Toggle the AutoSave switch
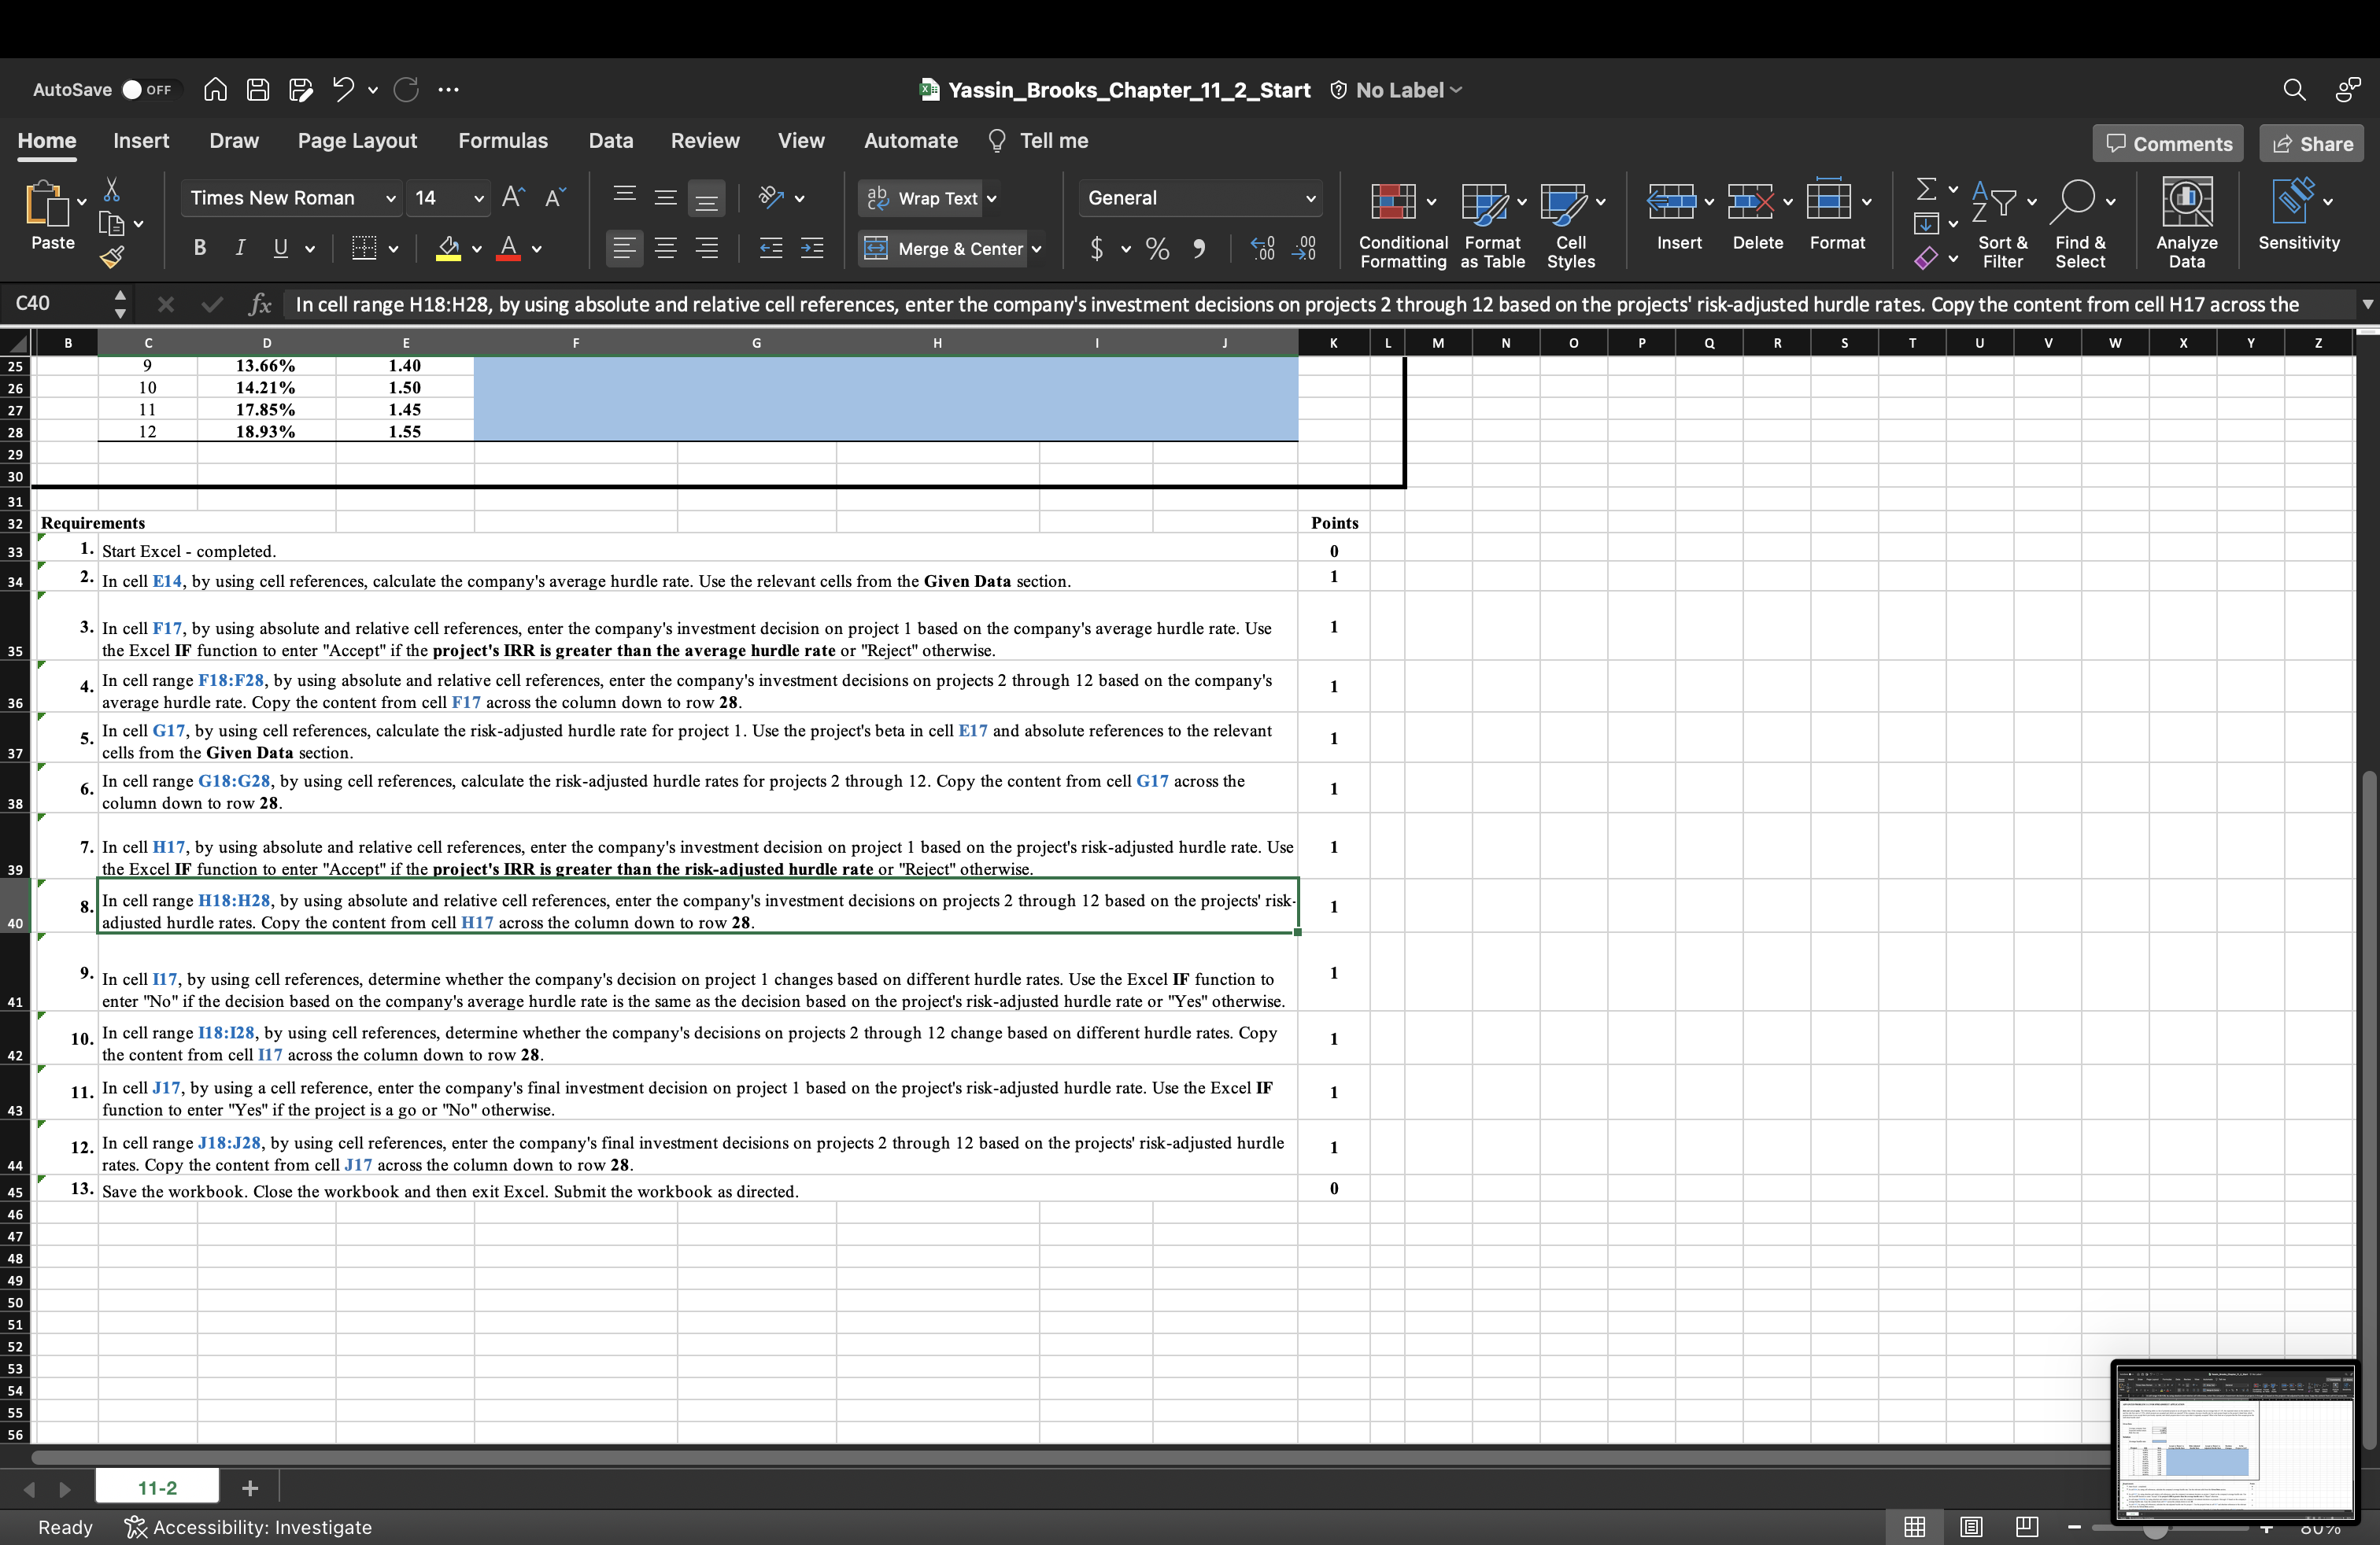Image resolution: width=2380 pixels, height=1545 pixels. pos(147,90)
